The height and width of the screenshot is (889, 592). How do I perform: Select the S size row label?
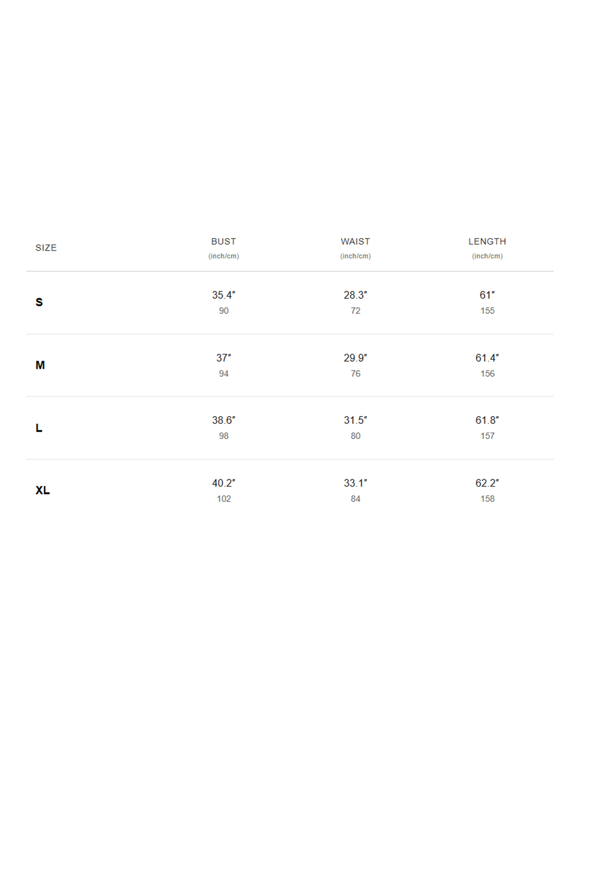[x=39, y=302]
